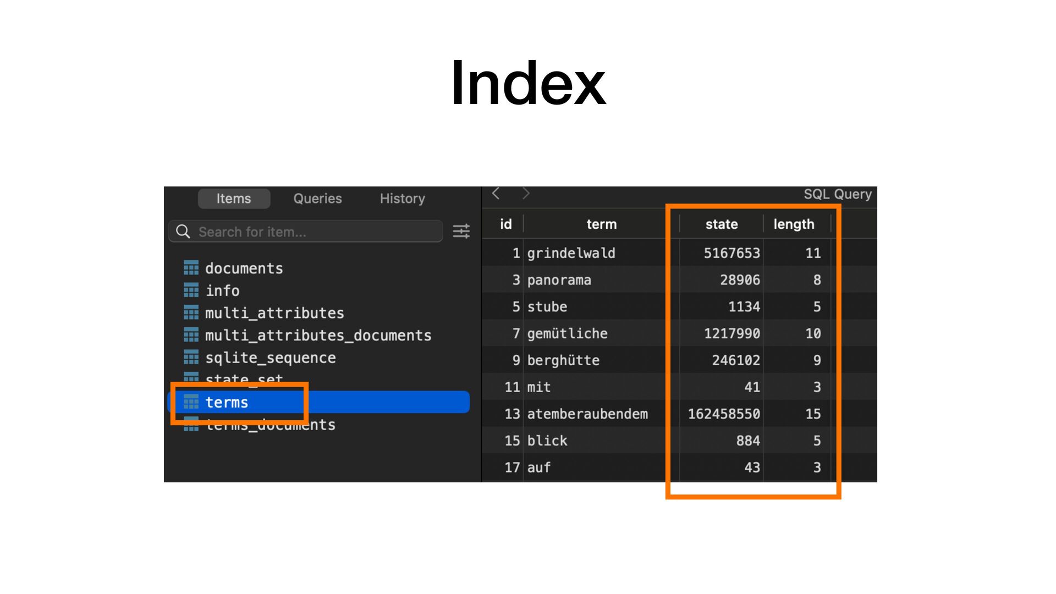Select the multi_attributes_documents table
Viewport: 1056px width, 594px height.
pyautogui.click(x=318, y=335)
